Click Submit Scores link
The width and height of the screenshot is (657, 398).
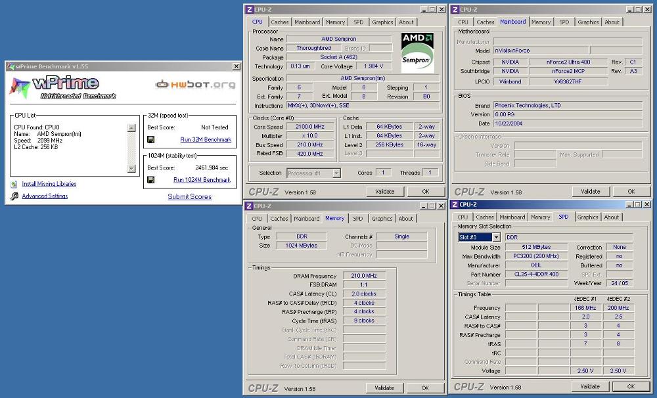tap(189, 196)
